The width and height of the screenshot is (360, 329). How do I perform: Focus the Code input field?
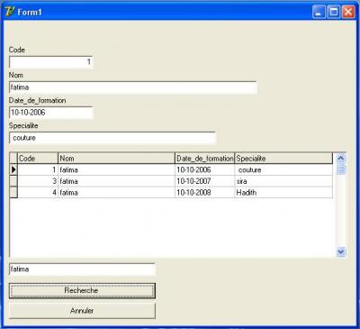[51, 62]
